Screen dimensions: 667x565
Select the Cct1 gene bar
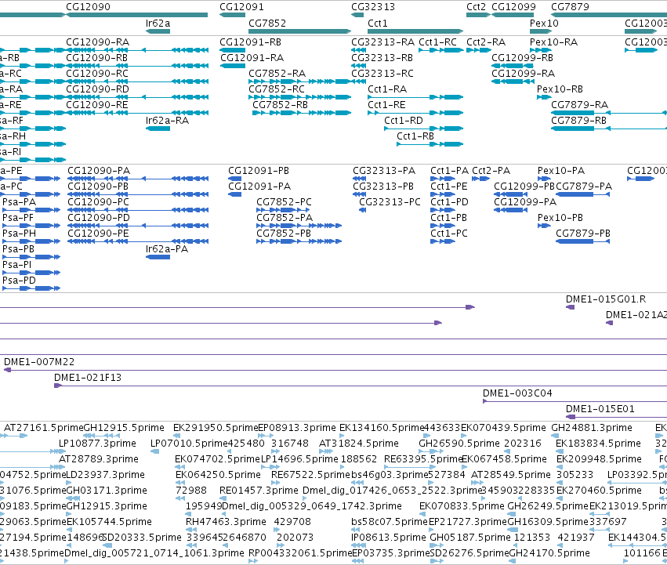point(415,31)
